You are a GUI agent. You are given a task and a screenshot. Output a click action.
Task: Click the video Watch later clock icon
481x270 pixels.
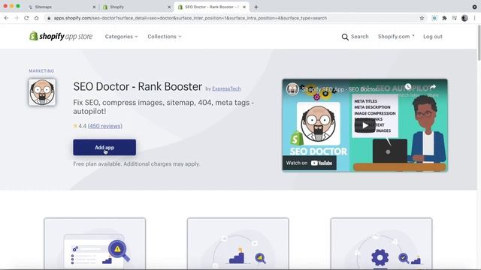click(408, 87)
